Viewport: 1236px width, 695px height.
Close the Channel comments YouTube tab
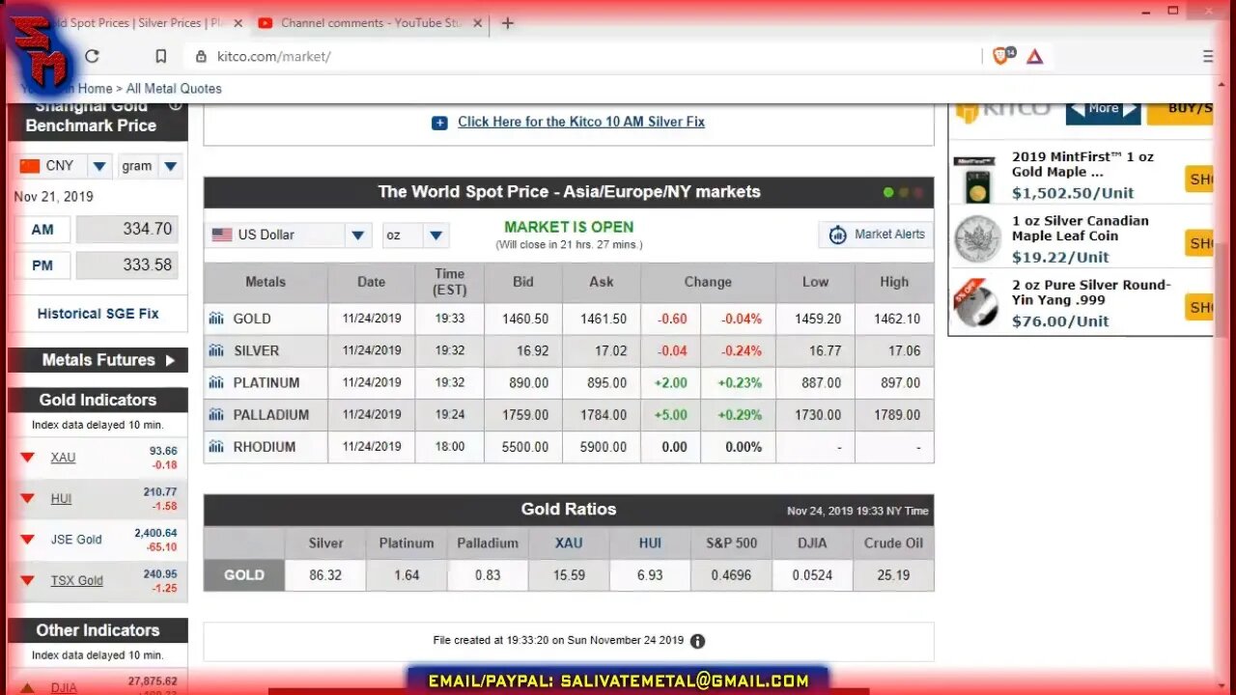tap(477, 23)
